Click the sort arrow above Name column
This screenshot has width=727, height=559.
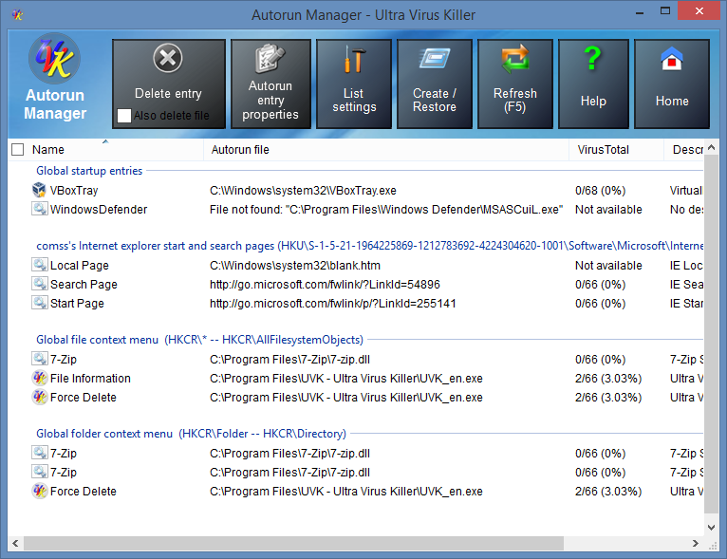click(x=105, y=141)
